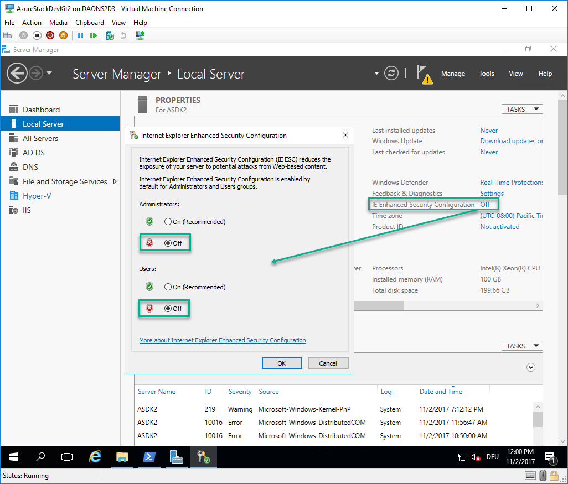
Task: Click the Events list scrollbar thumb
Action: point(538,420)
